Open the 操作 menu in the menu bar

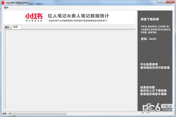(6, 8)
